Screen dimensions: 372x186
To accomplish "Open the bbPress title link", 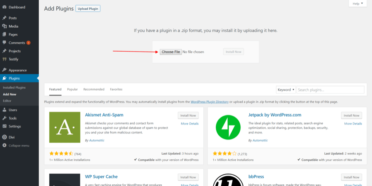I will click(256, 177).
